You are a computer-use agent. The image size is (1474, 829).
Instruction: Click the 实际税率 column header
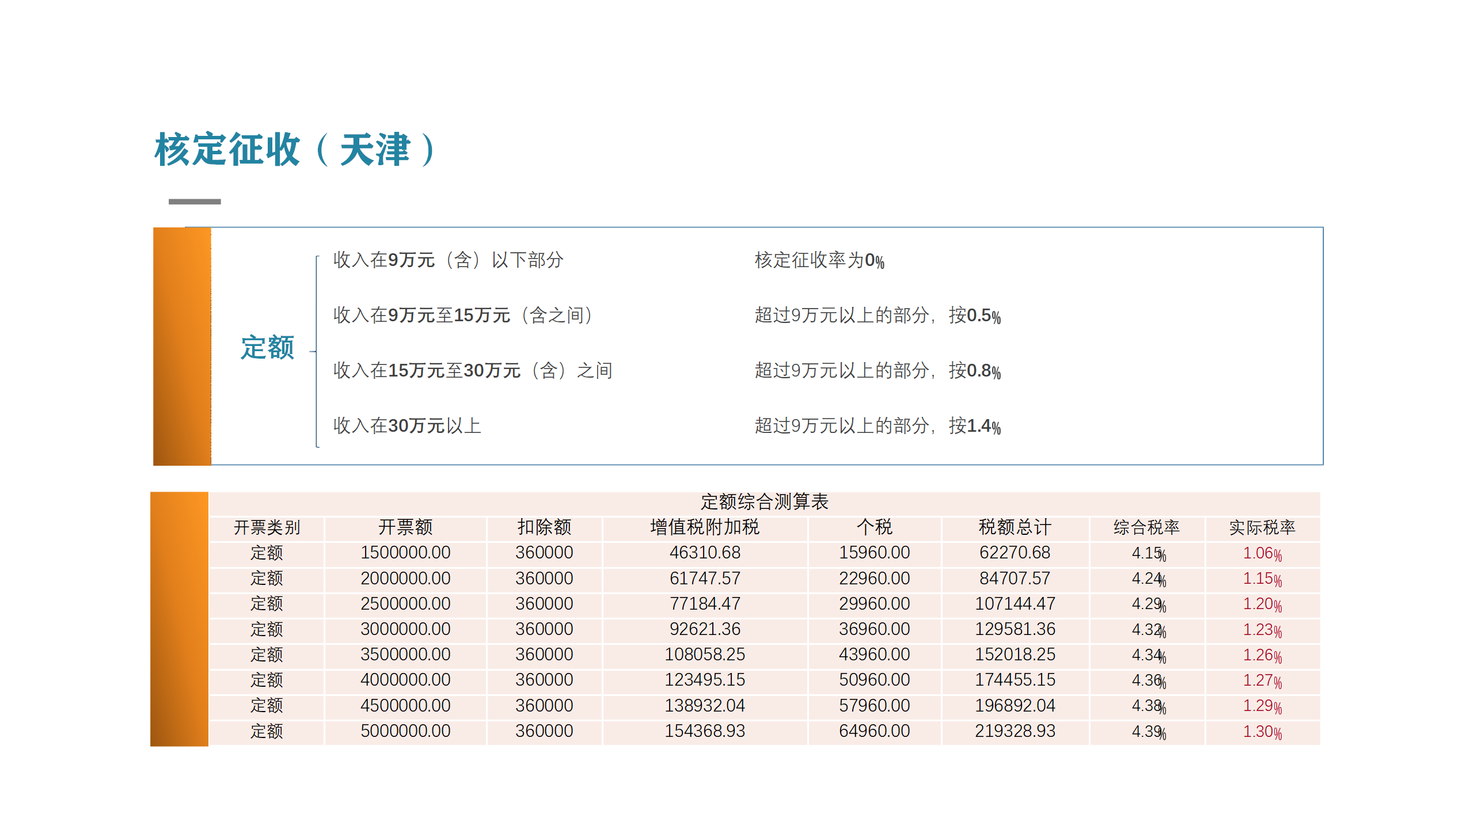(1262, 527)
